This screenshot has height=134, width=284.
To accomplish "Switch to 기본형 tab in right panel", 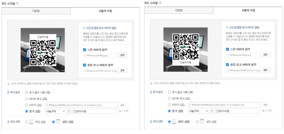I will pyautogui.click(x=179, y=10).
